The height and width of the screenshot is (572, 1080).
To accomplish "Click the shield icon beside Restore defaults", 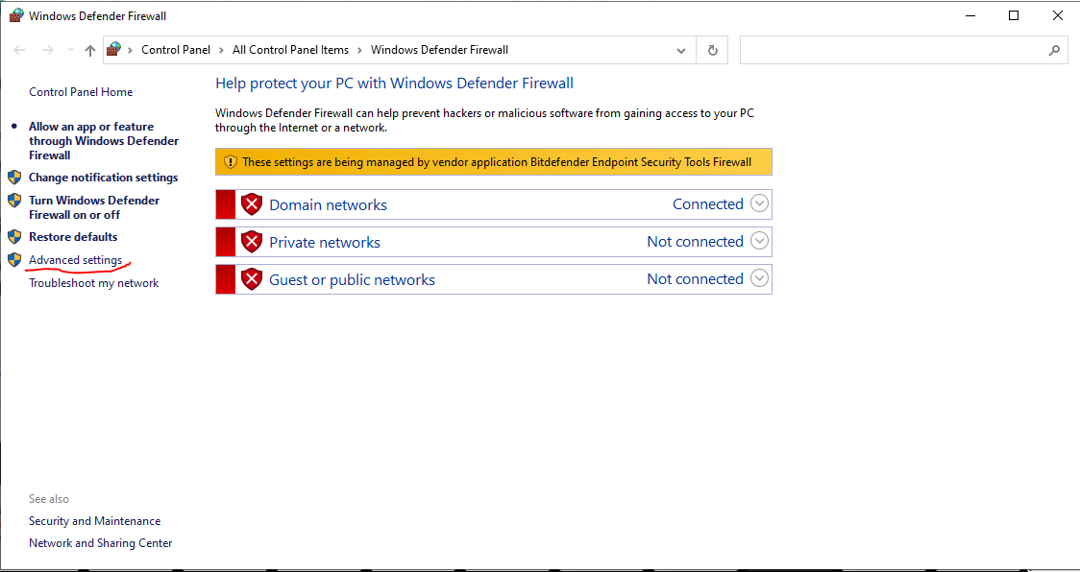I will (x=15, y=236).
